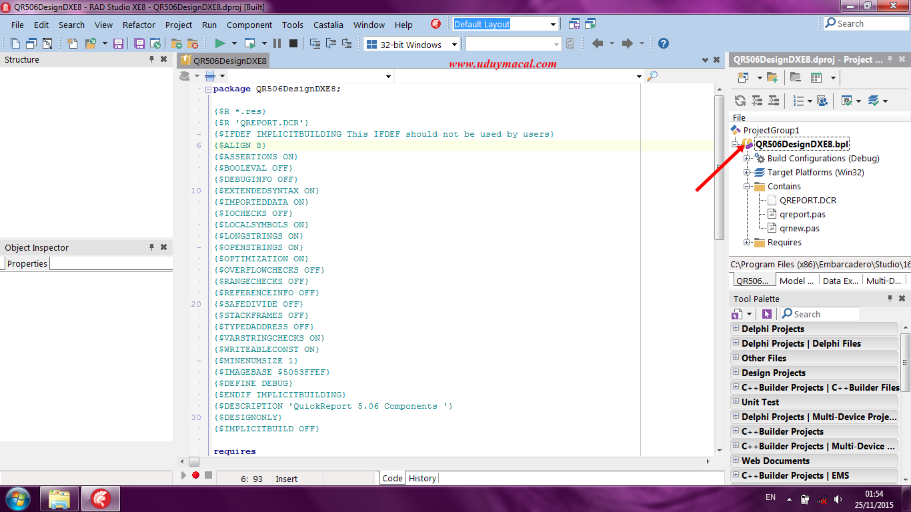Click the Save All icon
This screenshot has height=512, width=911.
[139, 43]
